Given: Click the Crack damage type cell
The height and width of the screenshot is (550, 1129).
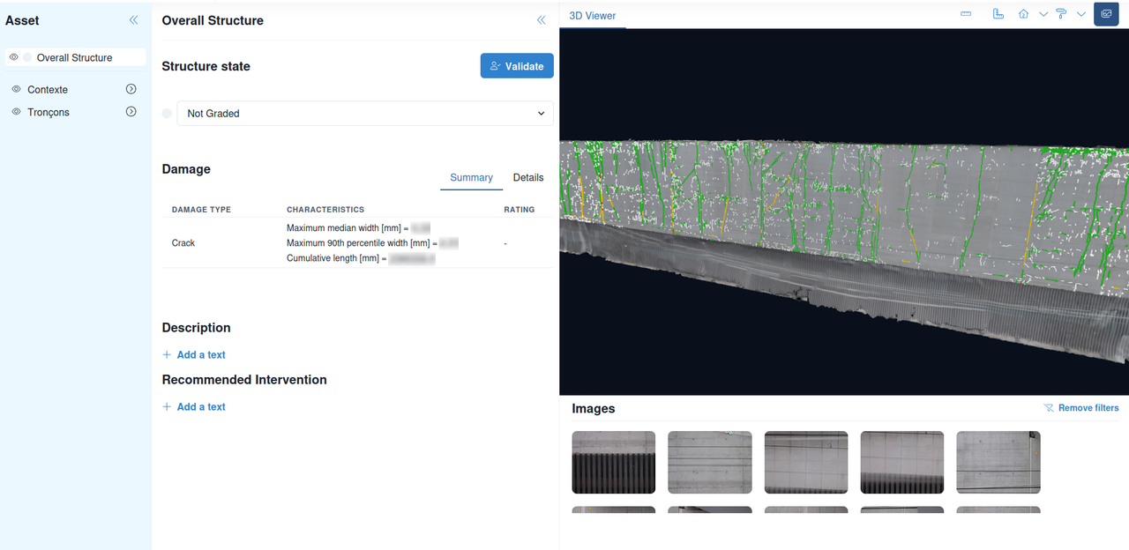Looking at the screenshot, I should point(183,242).
